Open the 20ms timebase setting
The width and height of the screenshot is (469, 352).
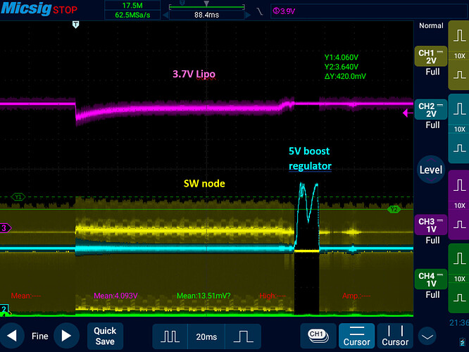pos(206,337)
